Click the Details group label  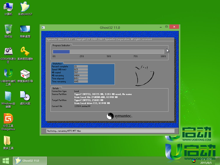(x=56, y=88)
